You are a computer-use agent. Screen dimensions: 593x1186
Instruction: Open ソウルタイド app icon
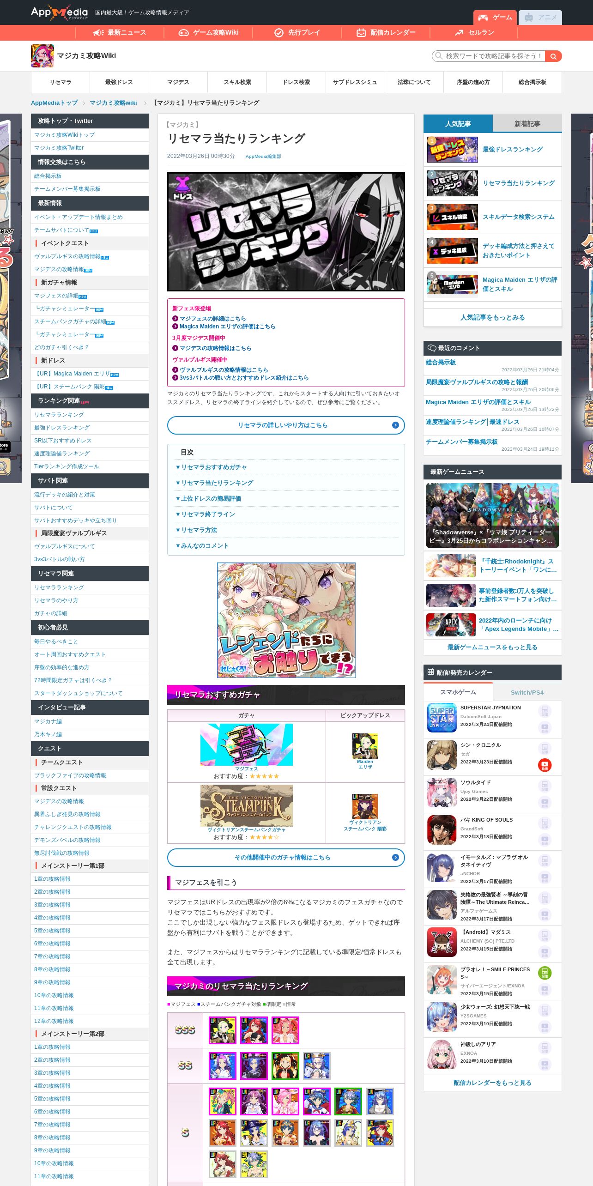point(442,793)
